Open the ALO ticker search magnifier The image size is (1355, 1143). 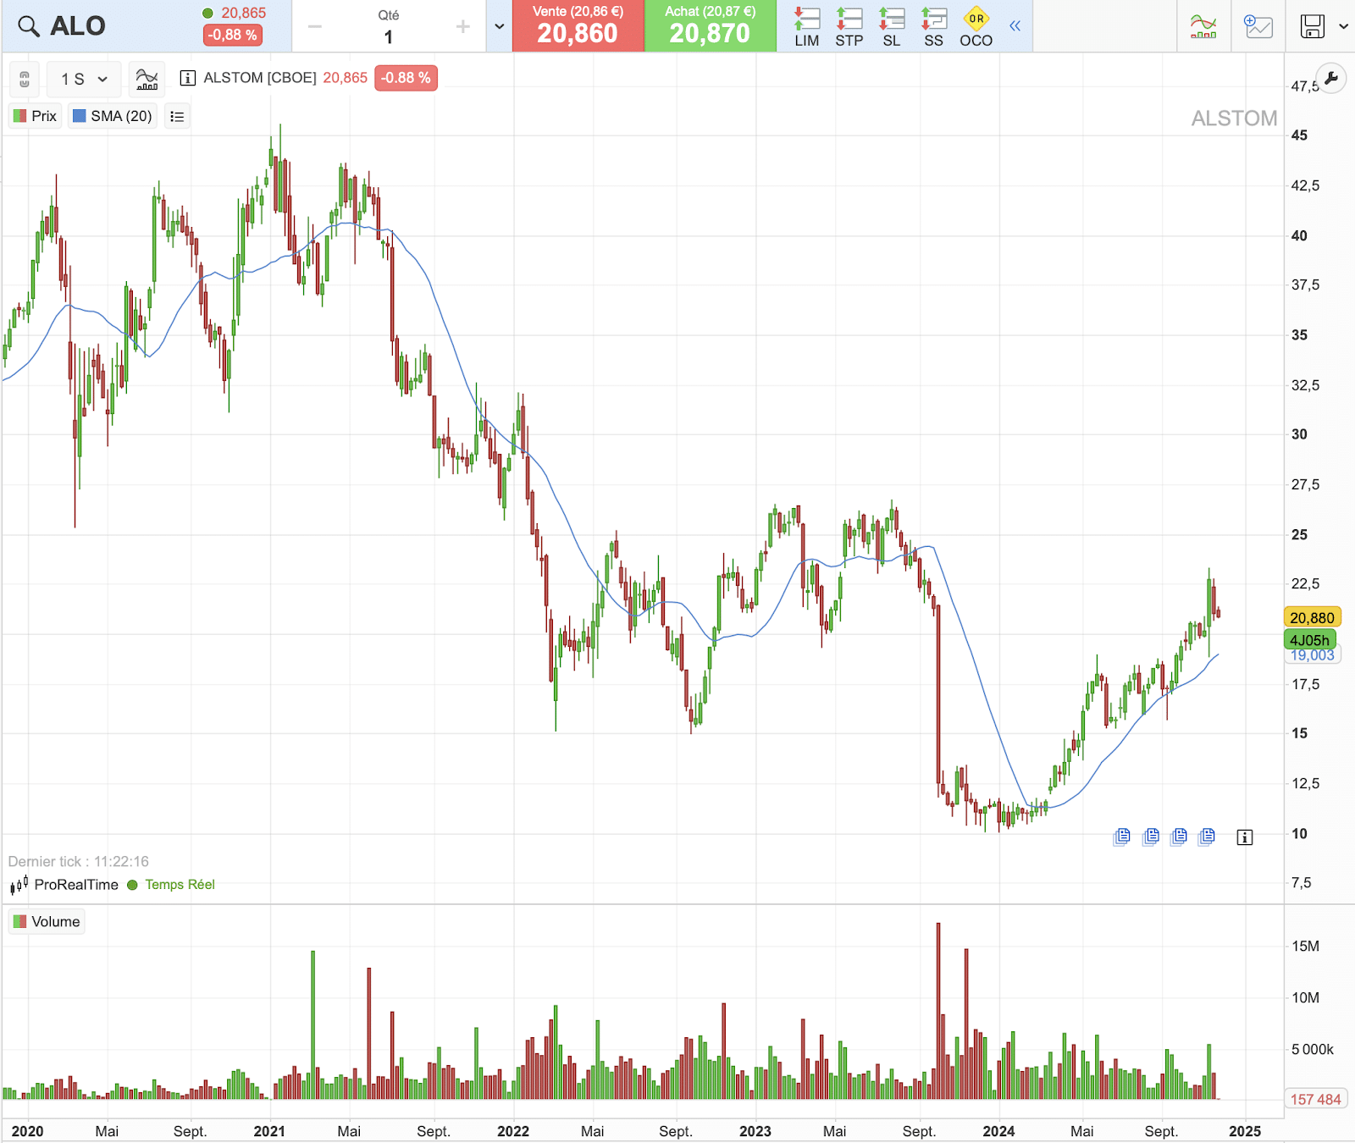[29, 26]
